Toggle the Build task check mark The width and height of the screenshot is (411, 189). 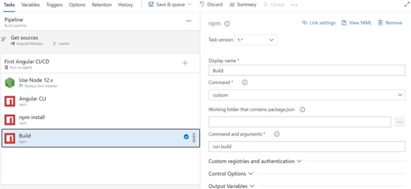[186, 137]
